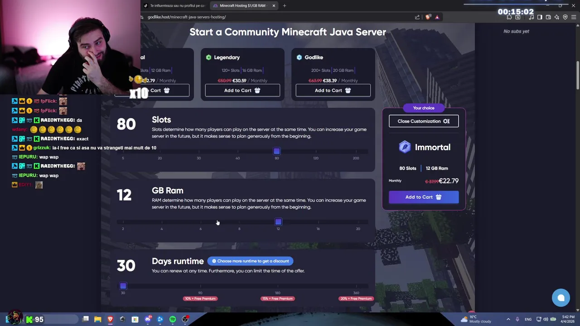The height and width of the screenshot is (326, 580).
Task: Click the ENG language indicator
Action: pyautogui.click(x=528, y=320)
